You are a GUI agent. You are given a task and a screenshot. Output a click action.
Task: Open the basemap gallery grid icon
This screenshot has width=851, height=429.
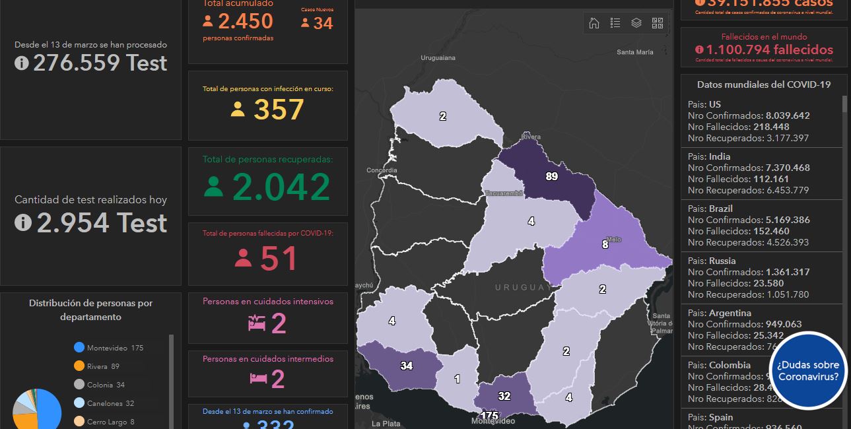[658, 23]
